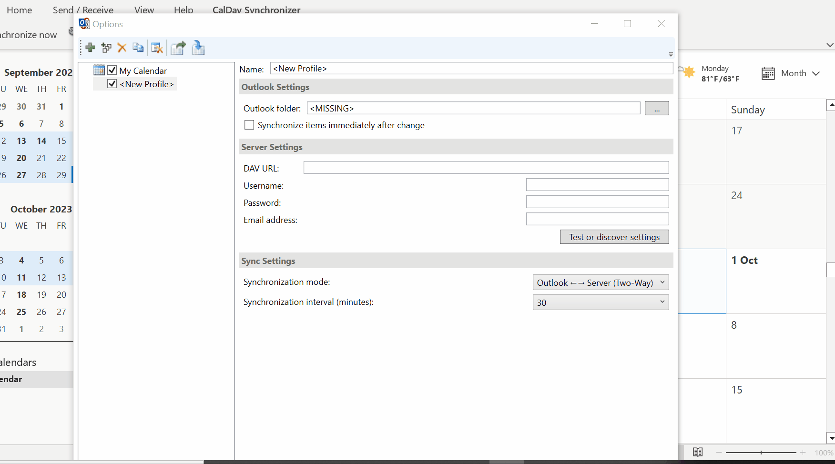Browse for an Outlook folder

coord(657,108)
